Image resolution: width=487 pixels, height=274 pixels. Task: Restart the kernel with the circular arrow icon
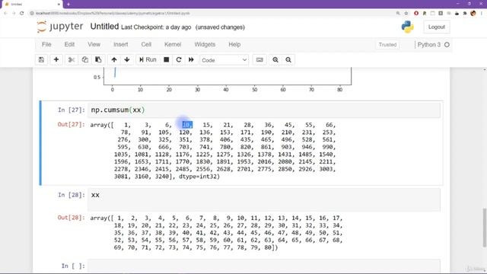[179, 59]
